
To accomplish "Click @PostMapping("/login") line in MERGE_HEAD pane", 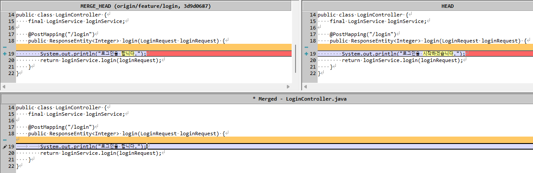I will click(x=62, y=34).
